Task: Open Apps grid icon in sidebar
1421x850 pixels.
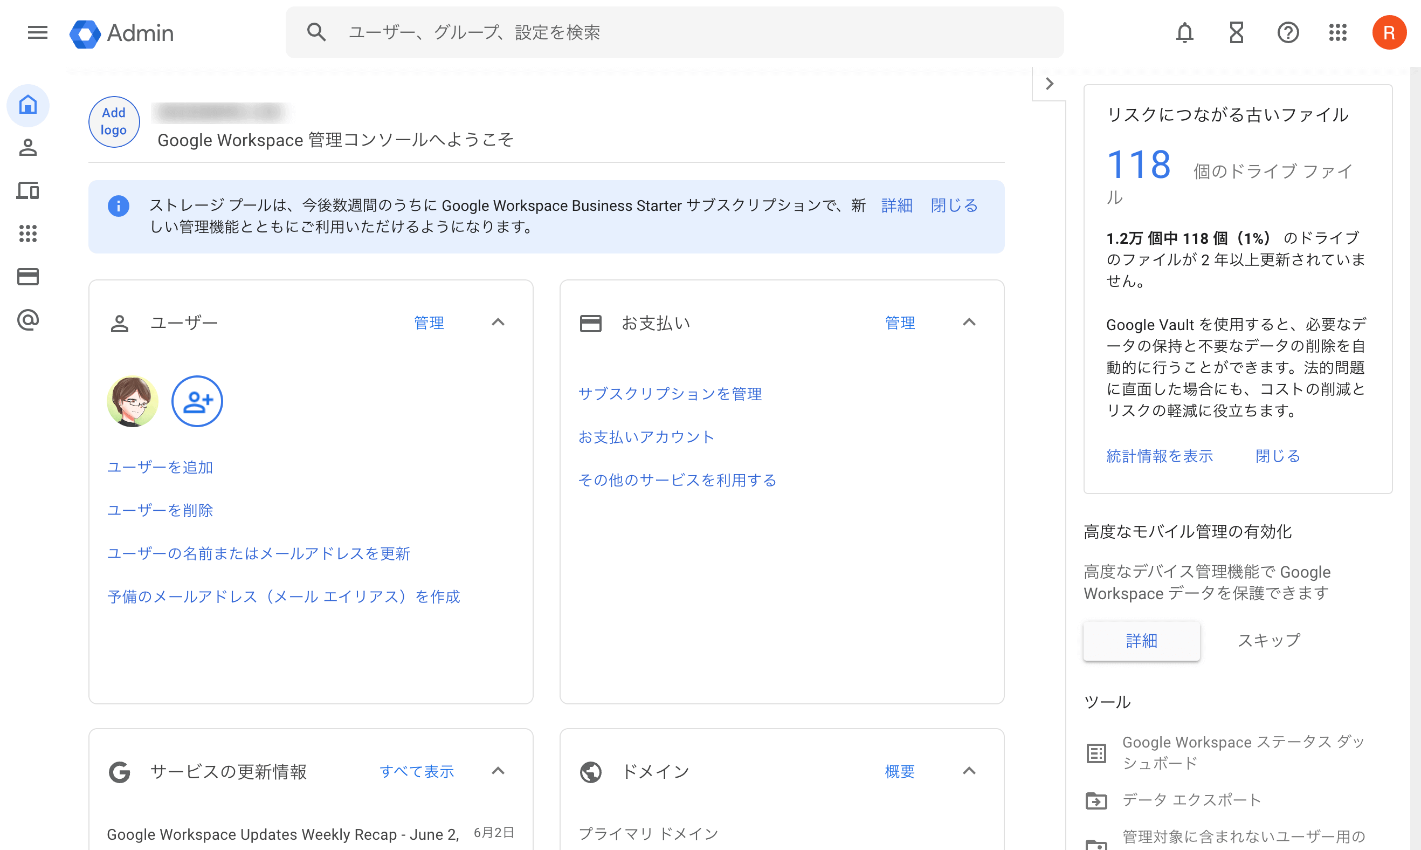Action: tap(28, 234)
